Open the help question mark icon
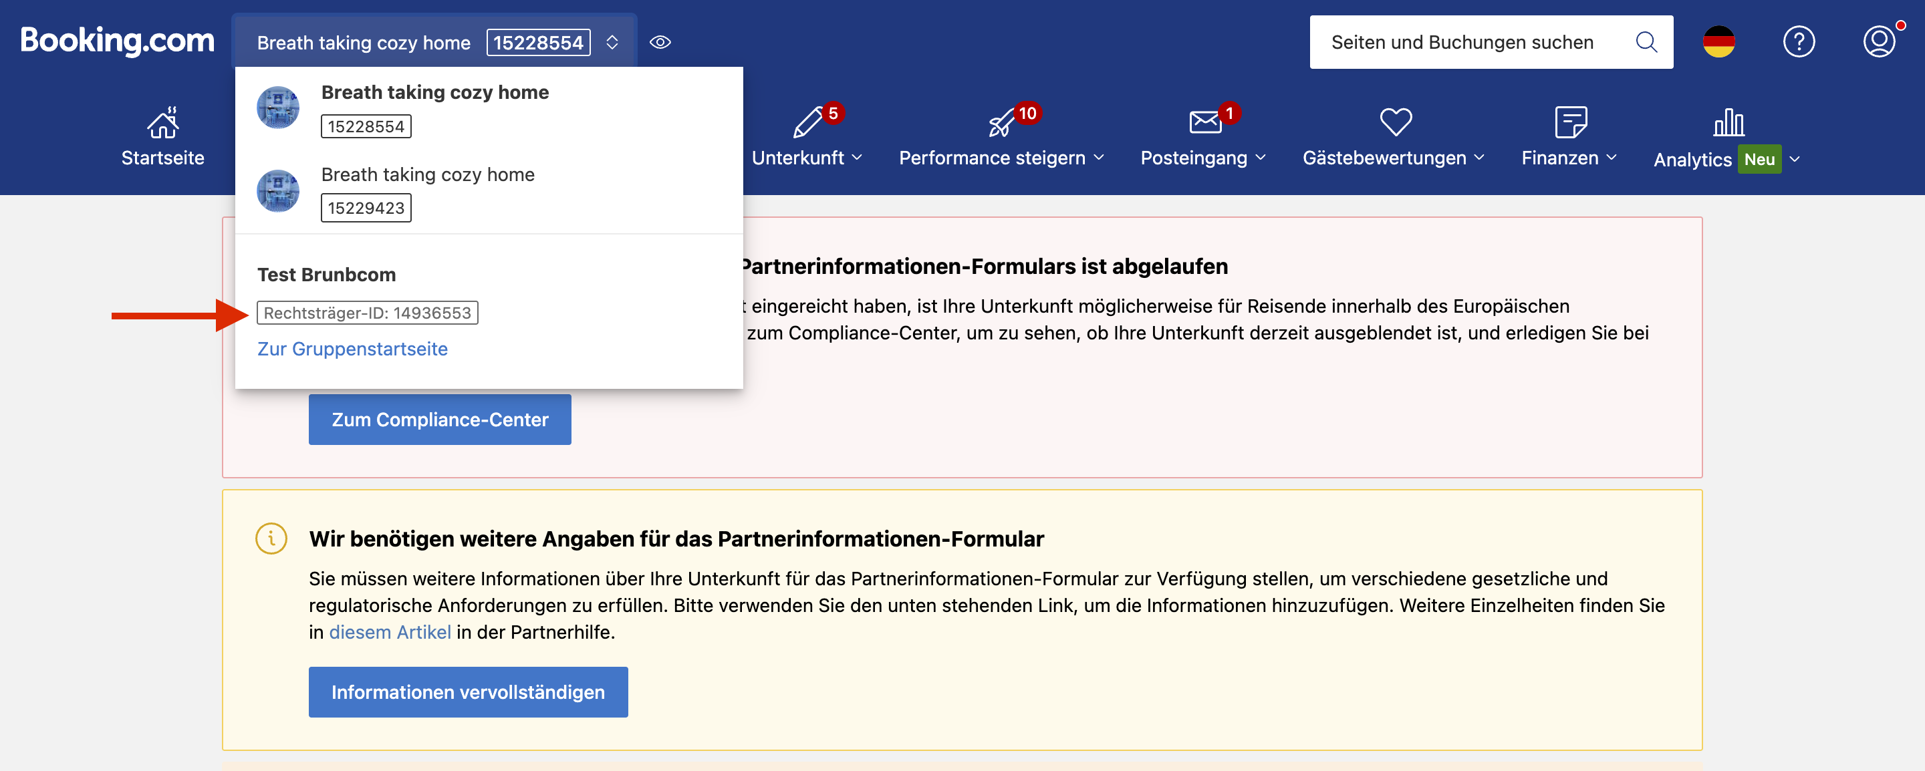Viewport: 1925px width, 771px height. coord(1798,42)
